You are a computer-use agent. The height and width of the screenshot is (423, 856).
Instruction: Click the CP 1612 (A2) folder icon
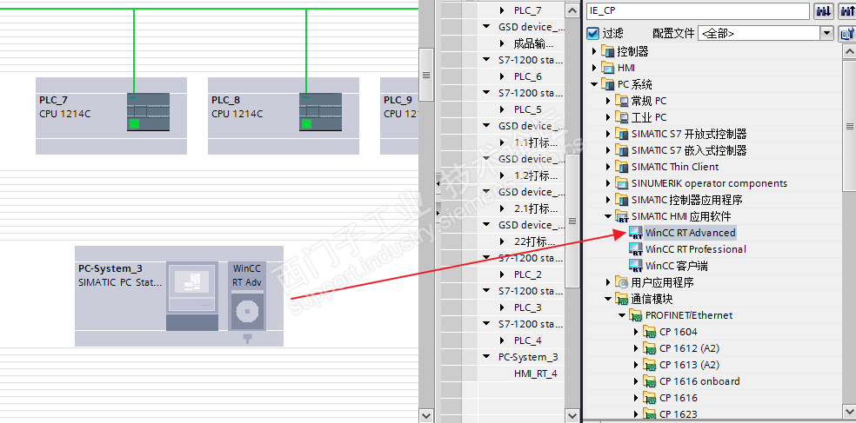tap(650, 348)
